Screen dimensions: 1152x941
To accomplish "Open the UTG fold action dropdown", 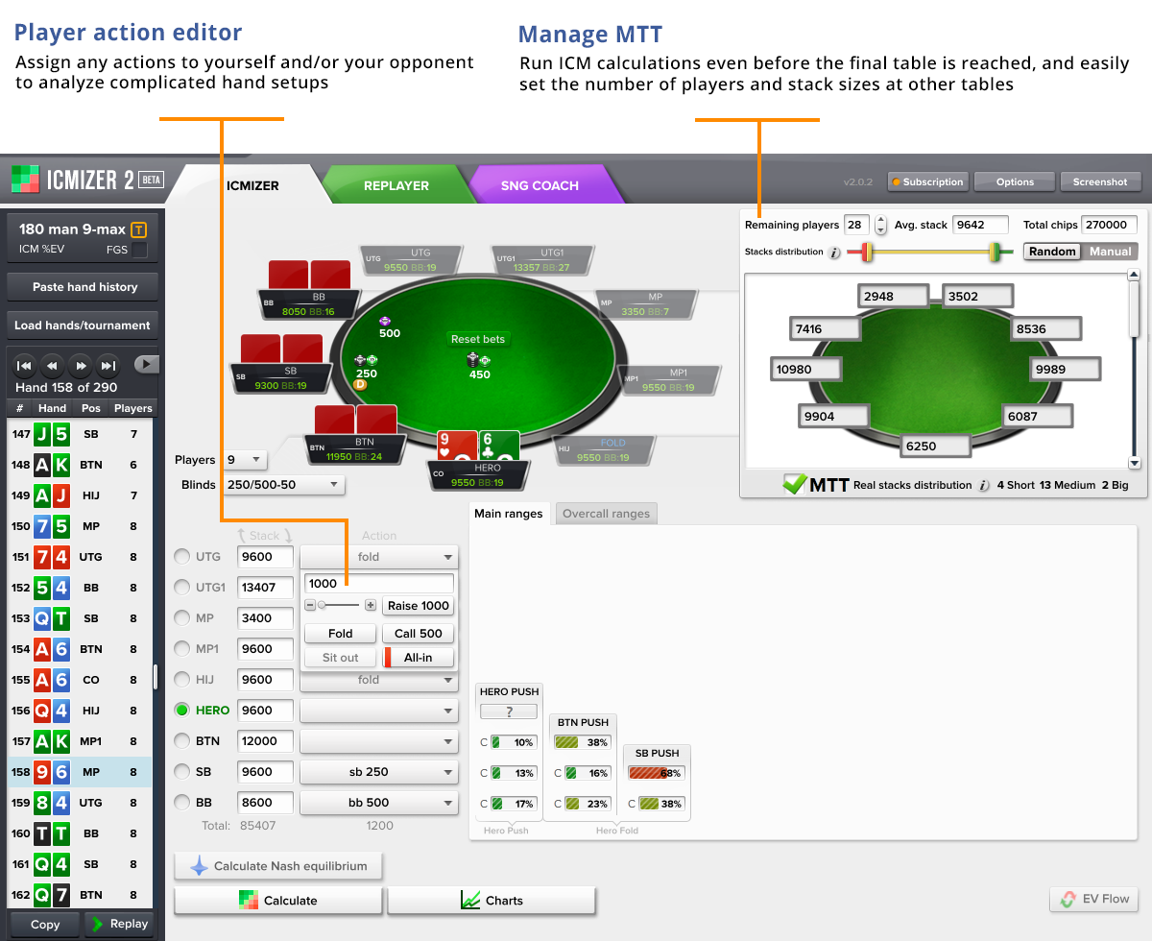I will point(379,557).
